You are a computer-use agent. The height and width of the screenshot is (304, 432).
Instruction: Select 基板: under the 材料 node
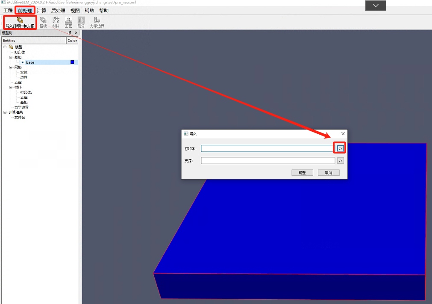click(x=24, y=102)
